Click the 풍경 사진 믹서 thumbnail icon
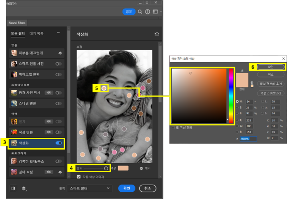 point(14,93)
